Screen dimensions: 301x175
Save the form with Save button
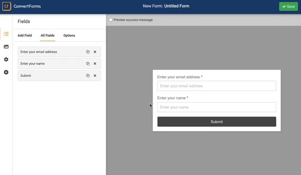tap(288, 6)
